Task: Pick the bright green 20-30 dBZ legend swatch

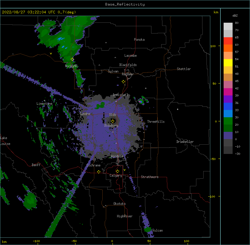Action: pyautogui.click(x=228, y=121)
